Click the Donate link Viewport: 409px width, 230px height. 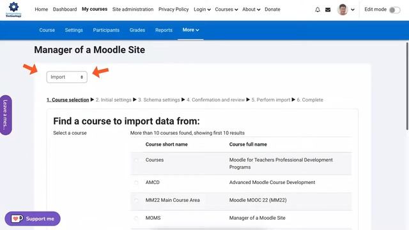[272, 10]
